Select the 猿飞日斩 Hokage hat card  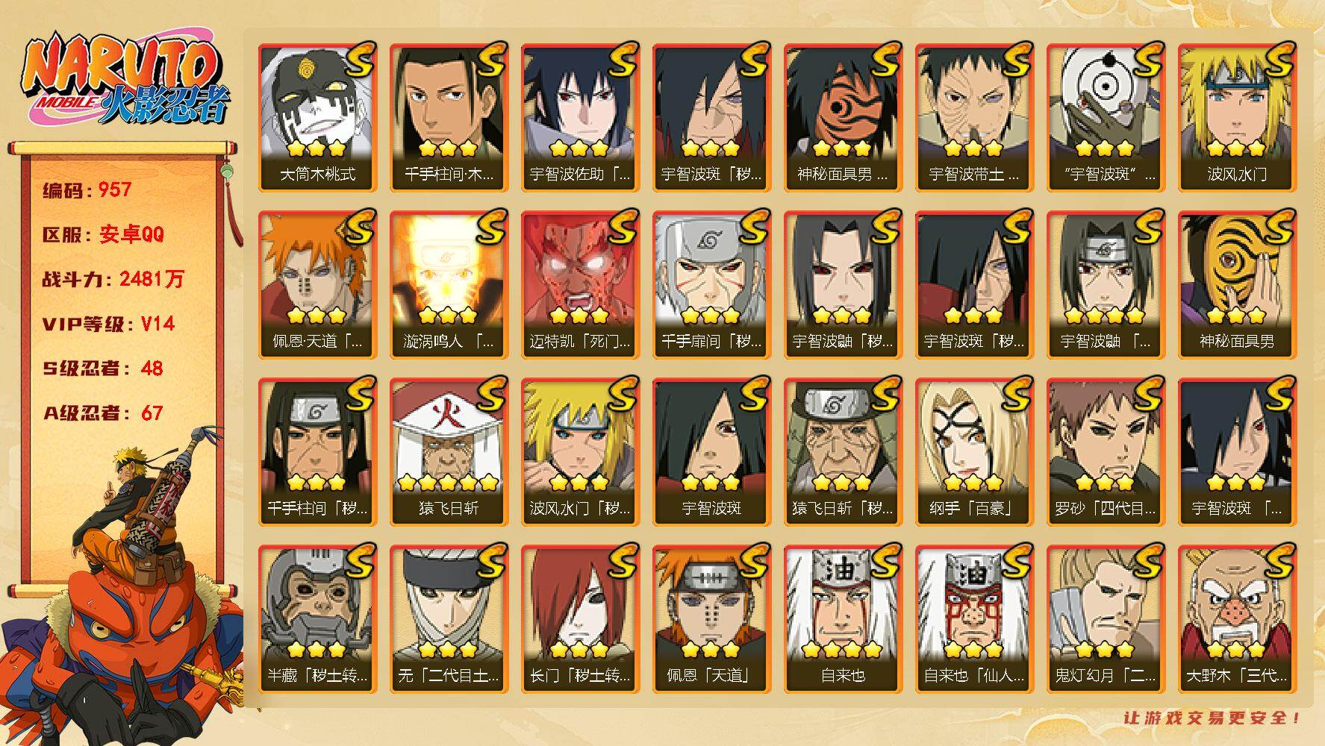coord(449,452)
